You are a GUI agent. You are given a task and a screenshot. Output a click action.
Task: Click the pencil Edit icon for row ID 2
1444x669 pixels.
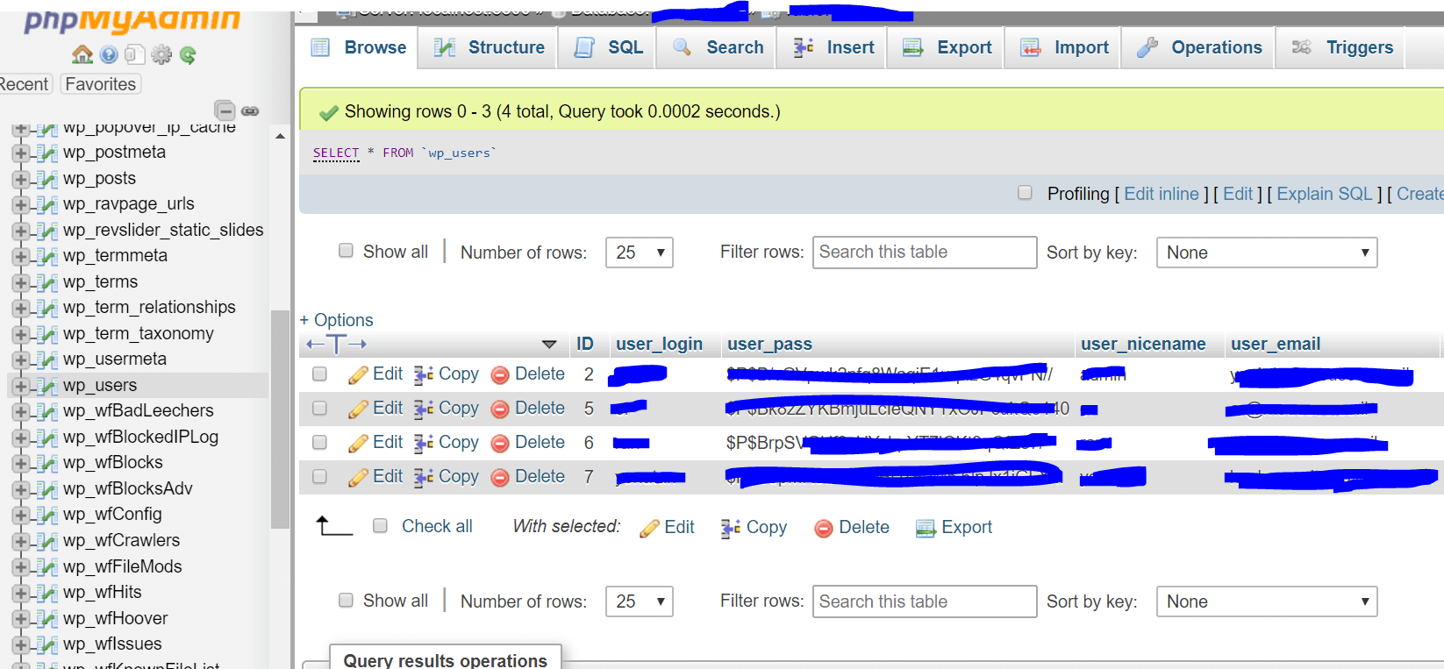[358, 375]
